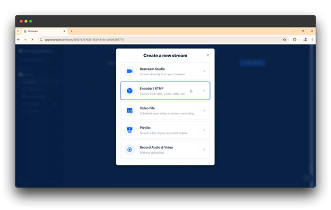Click the Record Audio & Video icon

click(129, 150)
